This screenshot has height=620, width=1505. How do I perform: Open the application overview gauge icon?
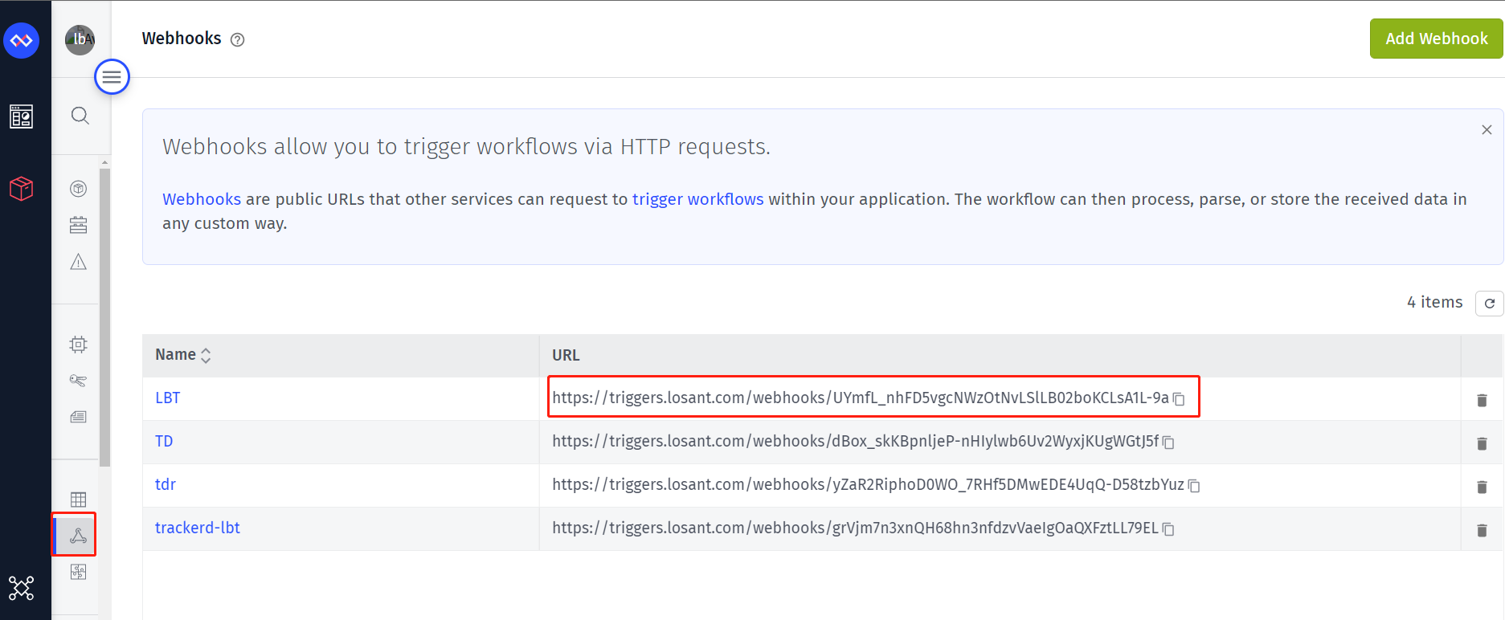[78, 189]
